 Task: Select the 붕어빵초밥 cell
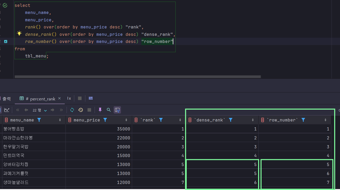[34, 129]
